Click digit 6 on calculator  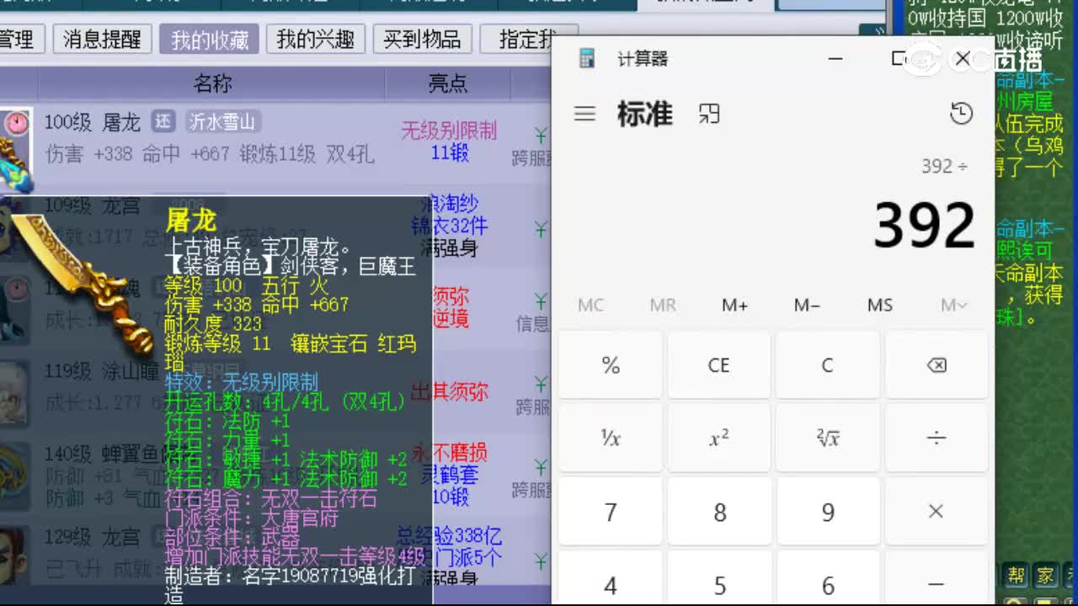pos(828,583)
